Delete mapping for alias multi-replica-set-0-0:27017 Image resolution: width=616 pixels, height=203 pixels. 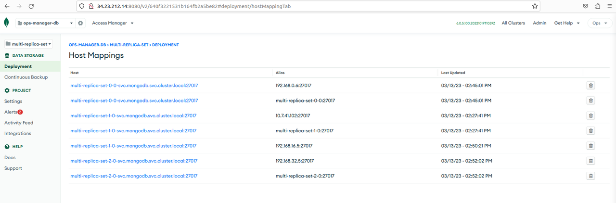pyautogui.click(x=590, y=101)
